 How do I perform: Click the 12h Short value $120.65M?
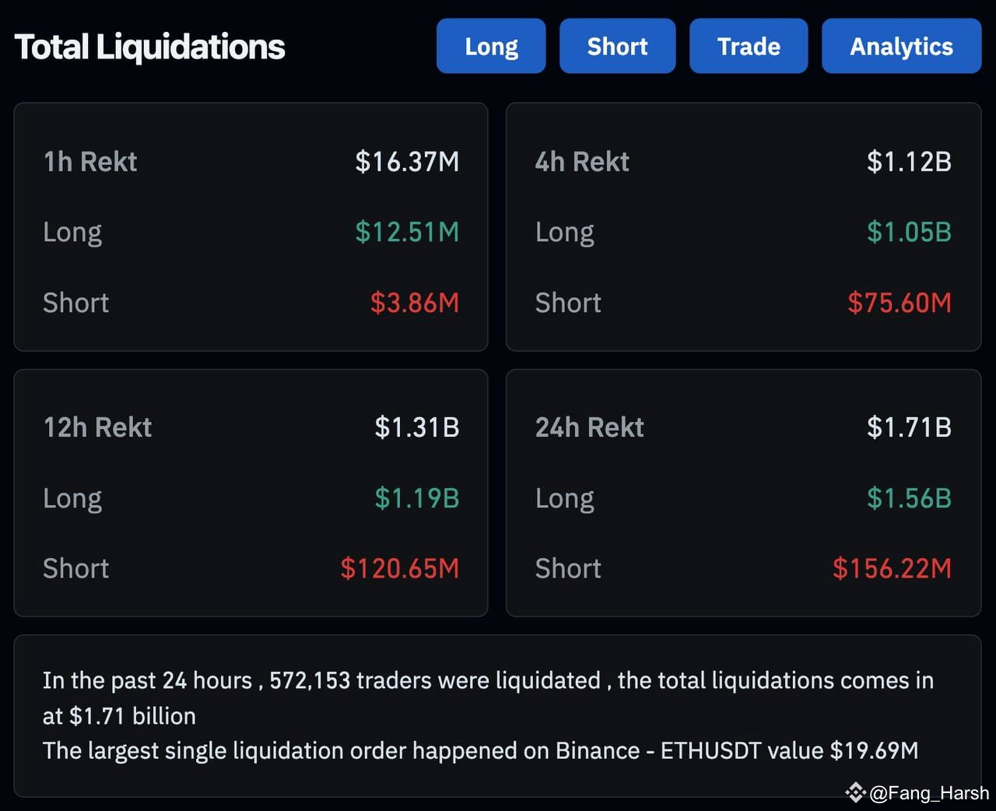pos(400,569)
